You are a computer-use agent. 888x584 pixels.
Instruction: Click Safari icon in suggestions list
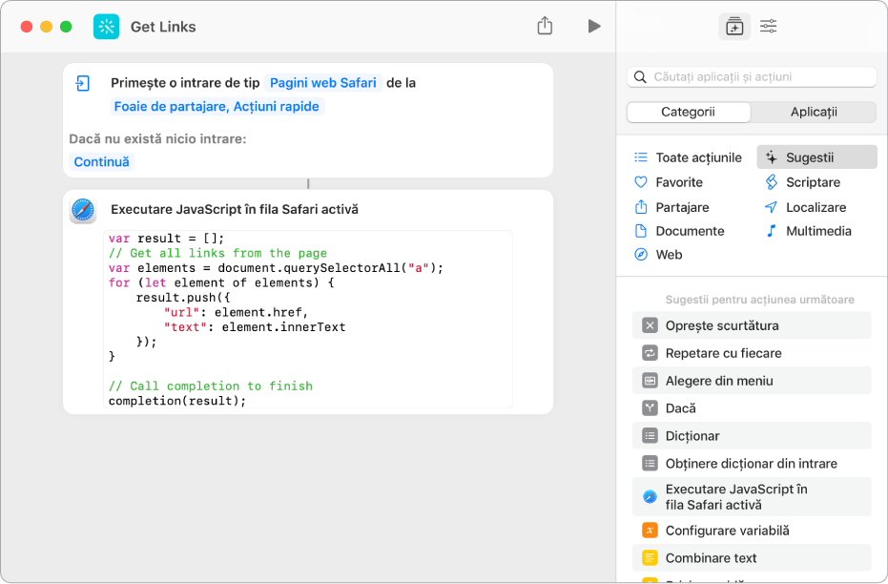point(650,497)
